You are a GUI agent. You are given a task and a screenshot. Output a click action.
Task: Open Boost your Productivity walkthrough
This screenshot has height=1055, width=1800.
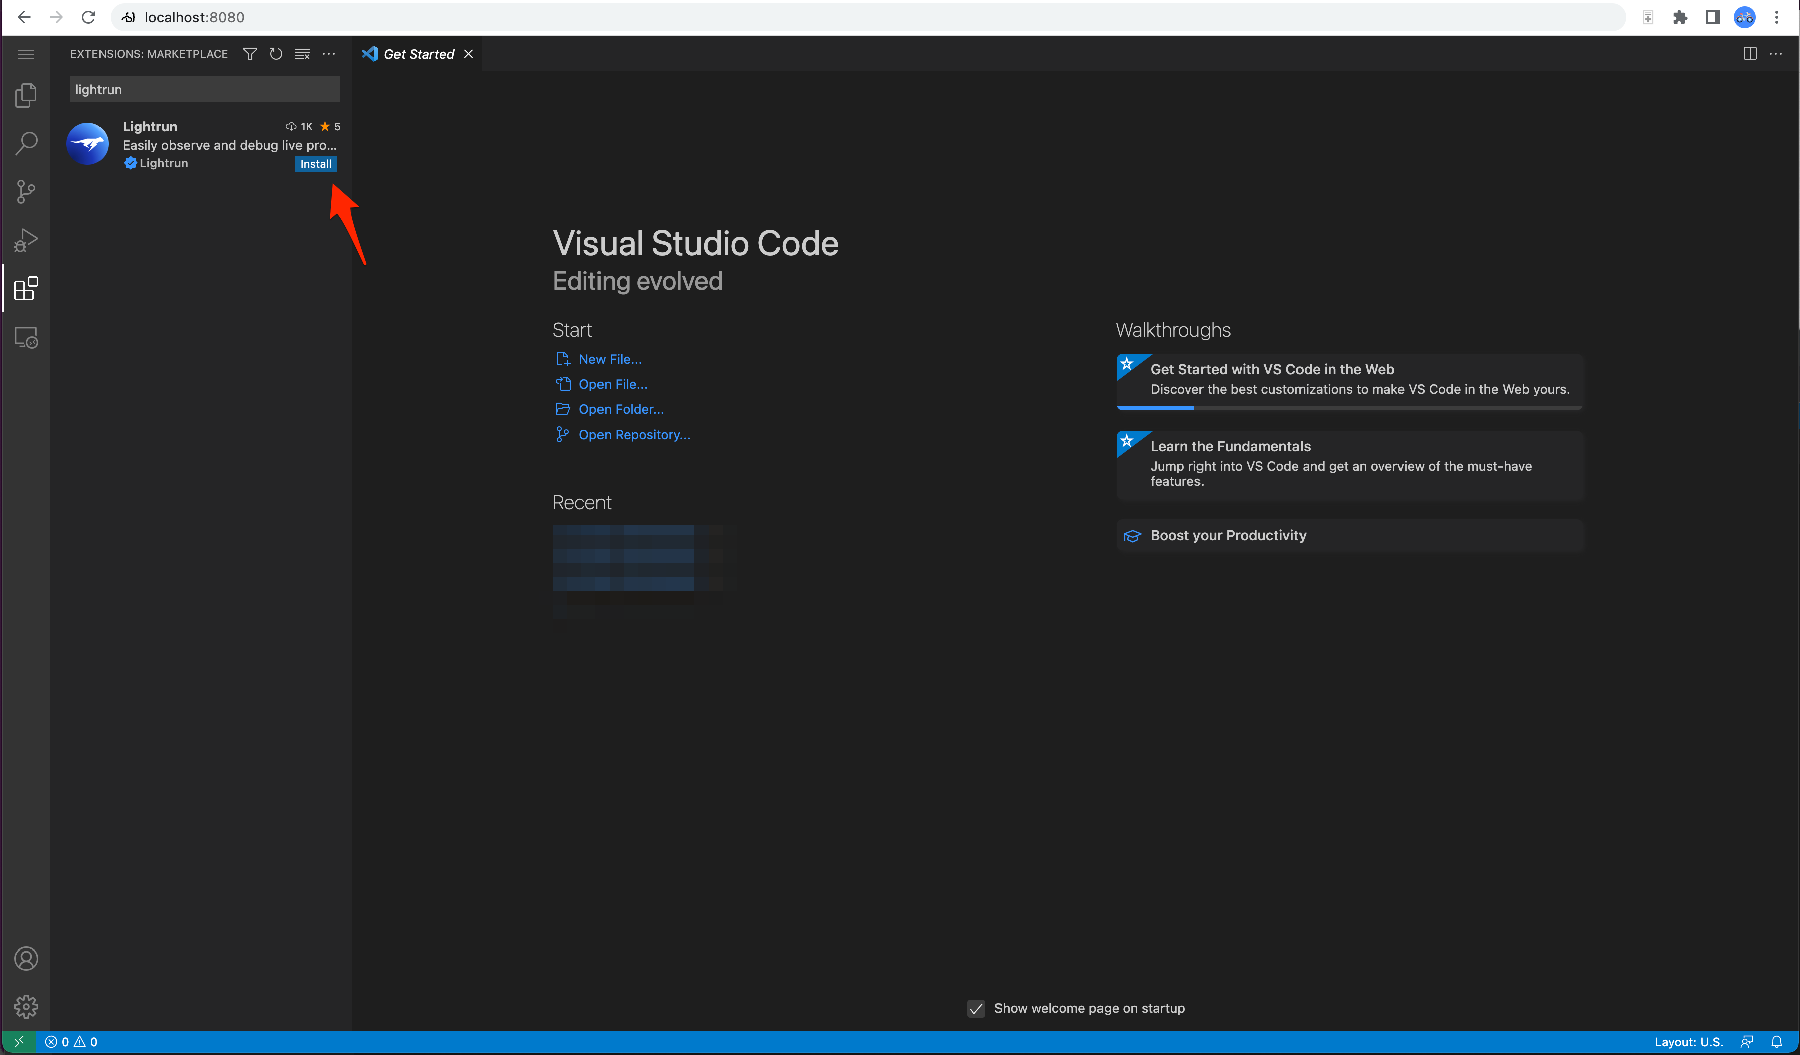[1227, 535]
